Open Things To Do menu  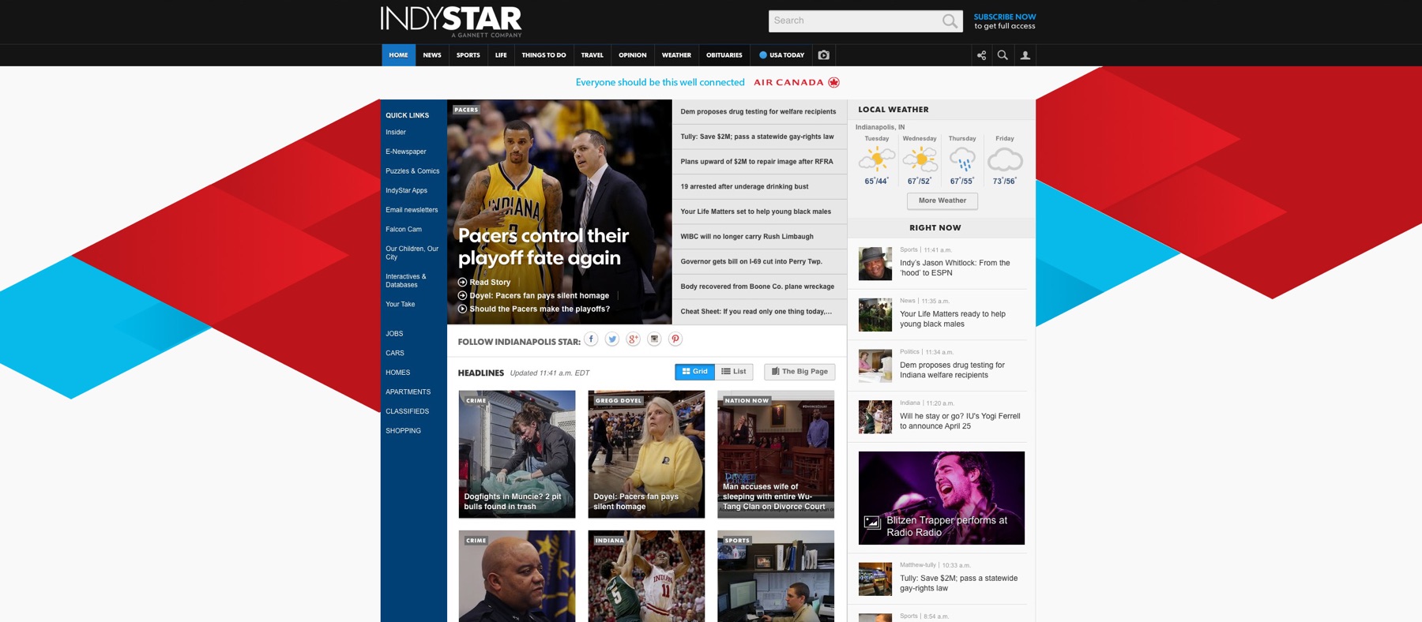pos(544,55)
